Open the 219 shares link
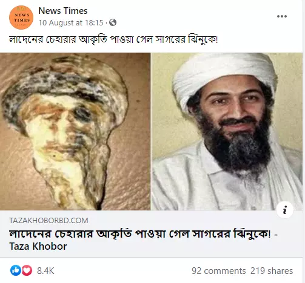Screen dimensions: 305x283 272,271
